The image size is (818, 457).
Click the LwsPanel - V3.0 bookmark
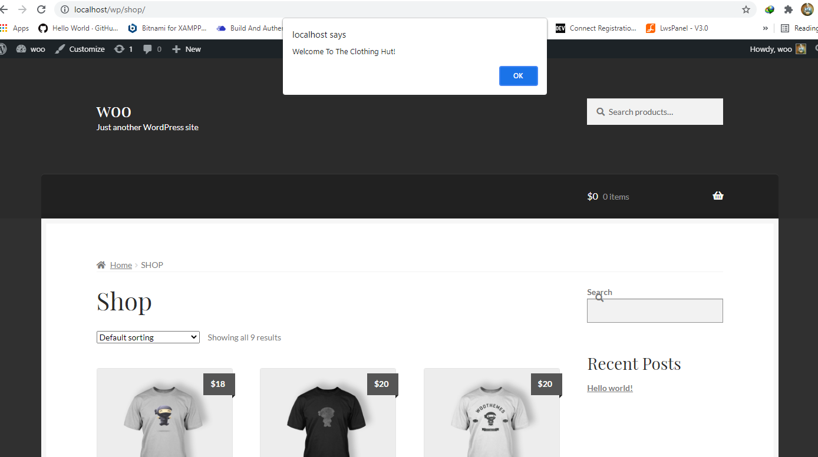(677, 28)
